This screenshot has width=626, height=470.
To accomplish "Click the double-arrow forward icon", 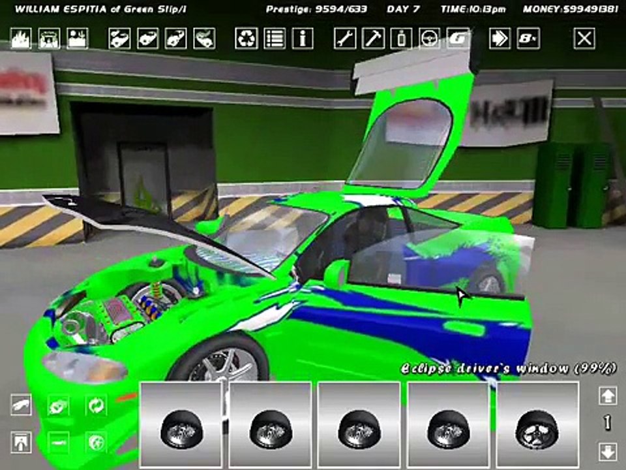I will [500, 39].
